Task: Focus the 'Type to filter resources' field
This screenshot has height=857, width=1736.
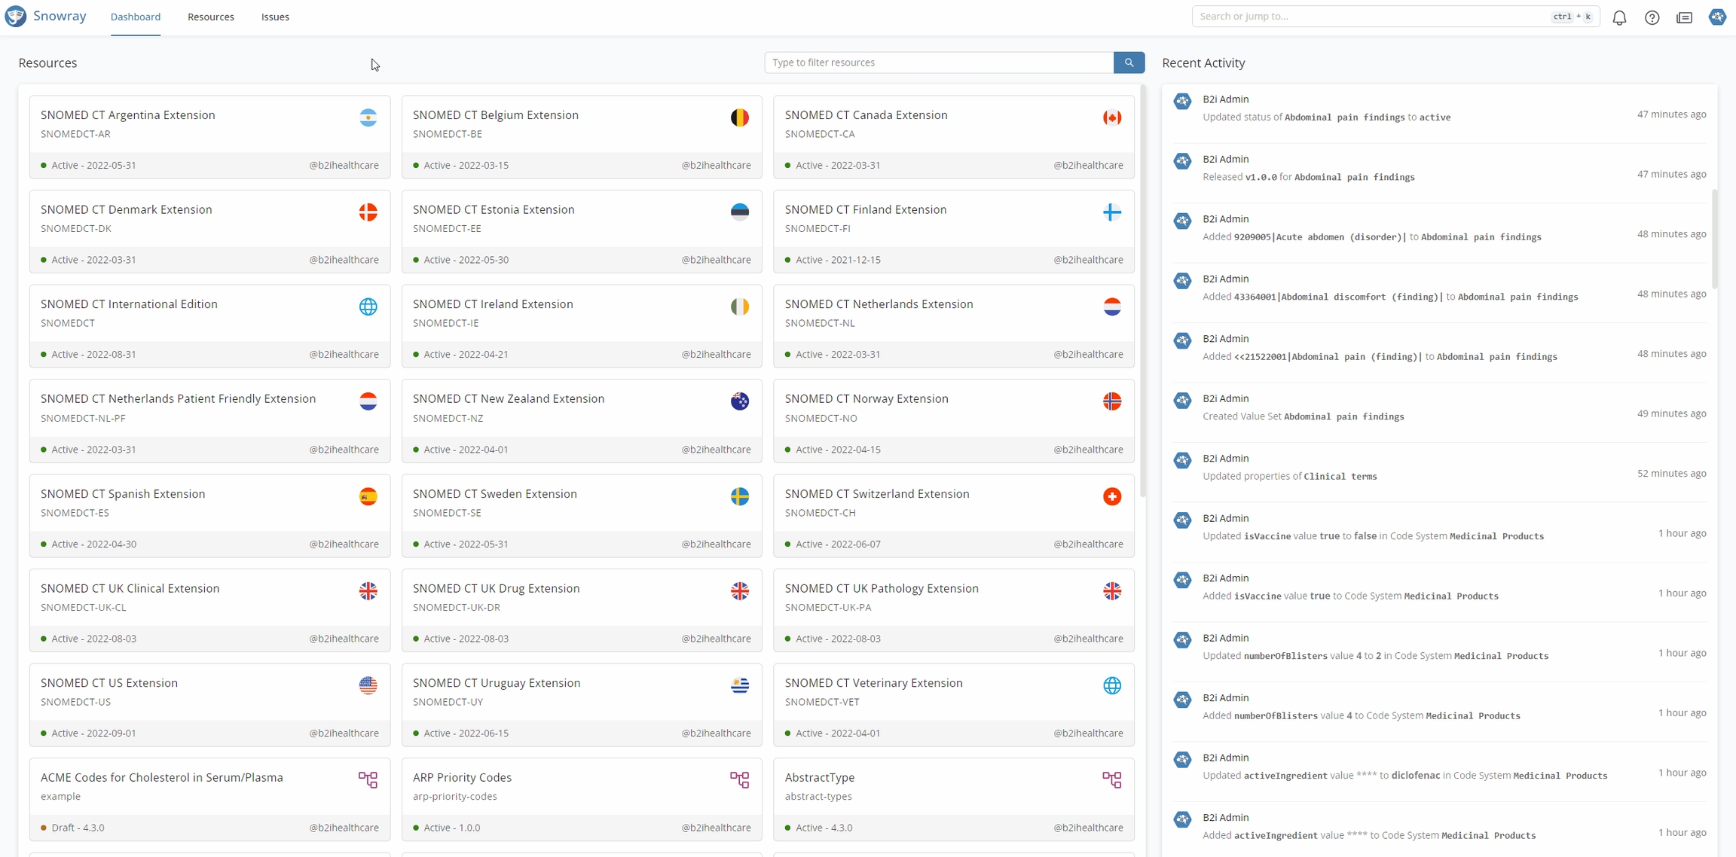Action: (938, 63)
